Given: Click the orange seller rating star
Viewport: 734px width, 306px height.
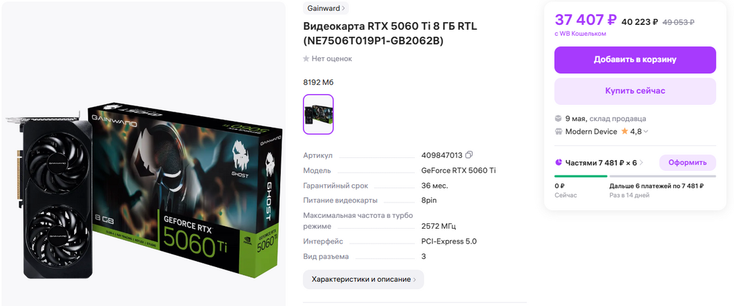Looking at the screenshot, I should point(624,132).
